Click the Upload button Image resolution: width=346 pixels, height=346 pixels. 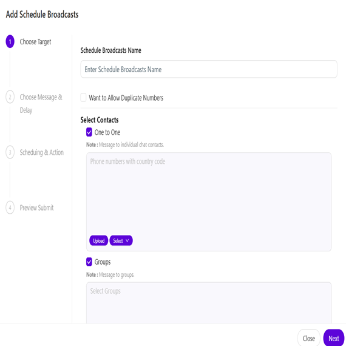[98, 240]
